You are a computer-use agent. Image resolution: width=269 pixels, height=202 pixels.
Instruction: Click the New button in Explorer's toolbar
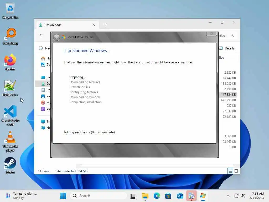click(x=45, y=48)
